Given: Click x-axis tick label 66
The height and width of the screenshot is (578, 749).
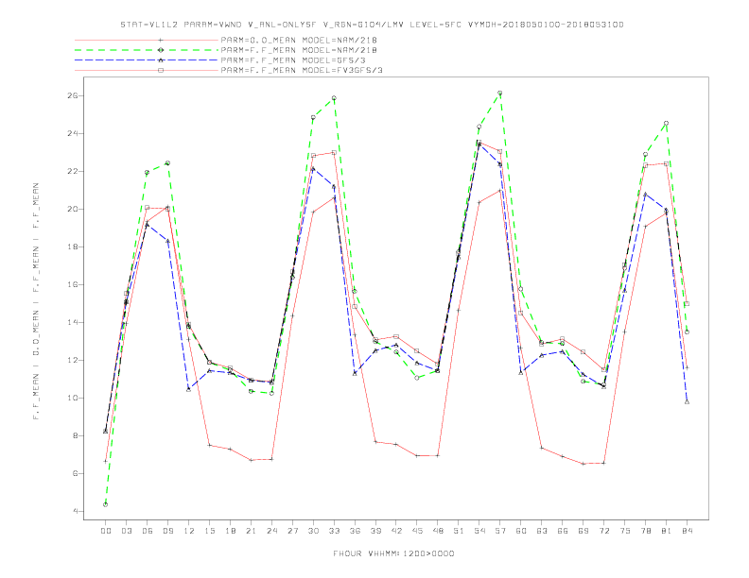Looking at the screenshot, I should point(563,531).
